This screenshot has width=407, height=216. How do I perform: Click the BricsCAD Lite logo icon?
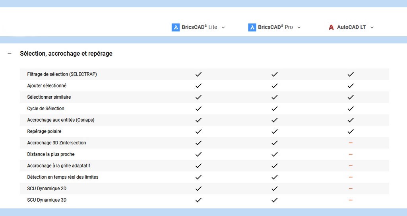175,27
